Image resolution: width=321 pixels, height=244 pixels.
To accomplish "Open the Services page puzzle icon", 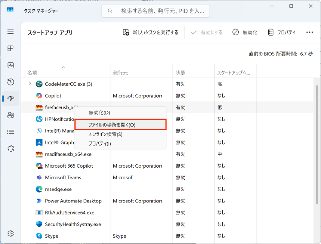I will point(10,149).
